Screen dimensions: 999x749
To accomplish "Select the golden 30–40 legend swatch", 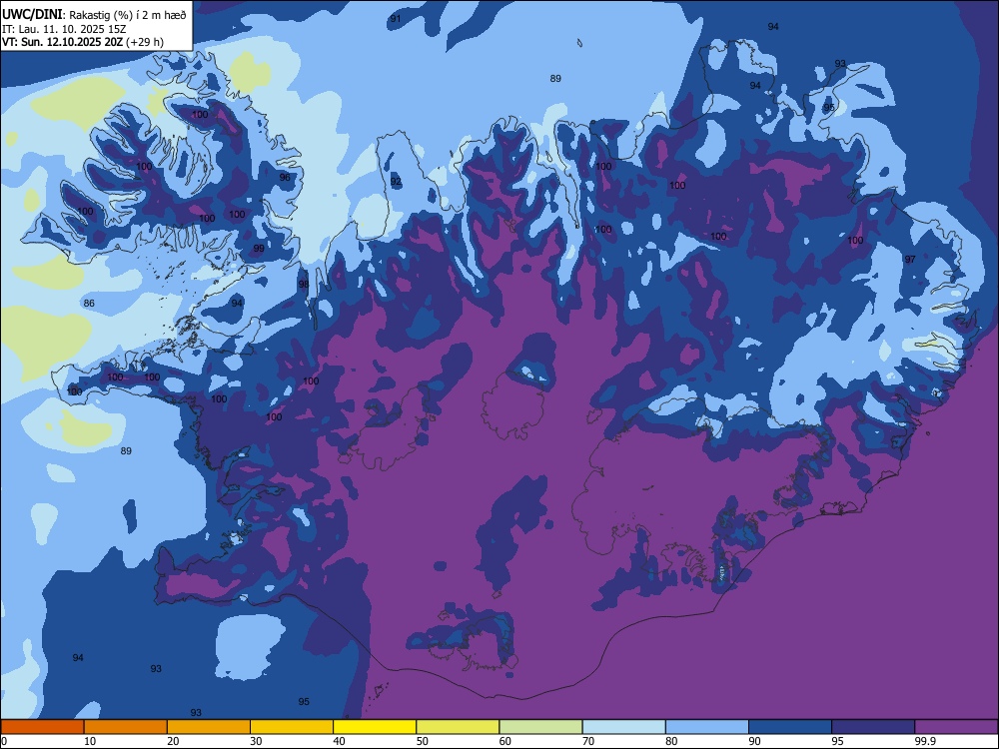I will [292, 727].
